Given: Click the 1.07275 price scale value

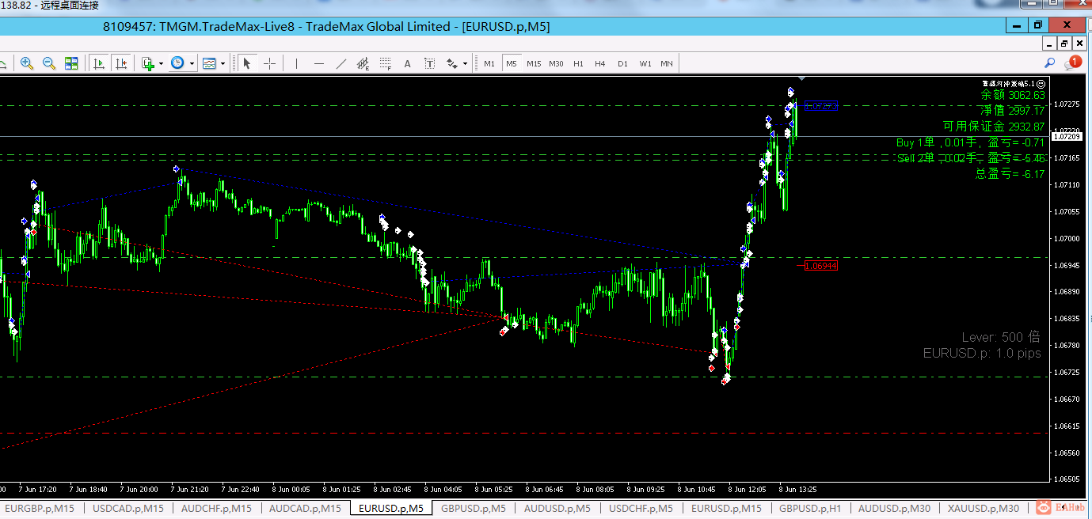Looking at the screenshot, I should [1067, 104].
